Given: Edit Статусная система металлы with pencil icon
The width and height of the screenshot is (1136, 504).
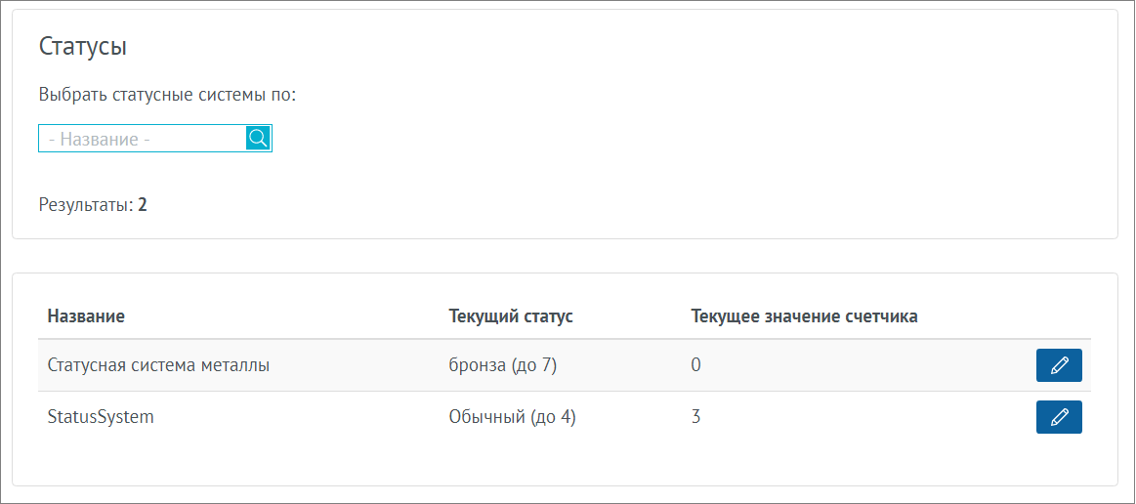Looking at the screenshot, I should coord(1058,365).
